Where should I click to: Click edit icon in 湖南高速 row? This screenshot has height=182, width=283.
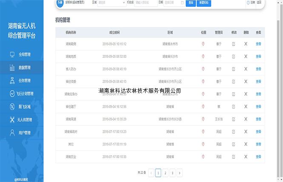[234, 119]
